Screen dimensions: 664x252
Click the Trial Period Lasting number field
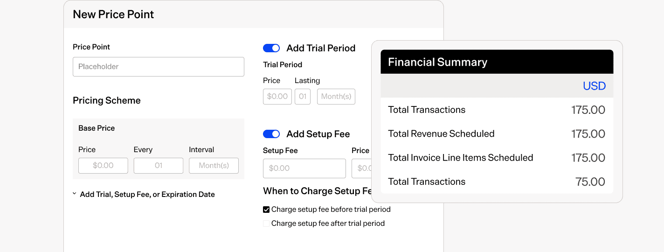pyautogui.click(x=303, y=97)
